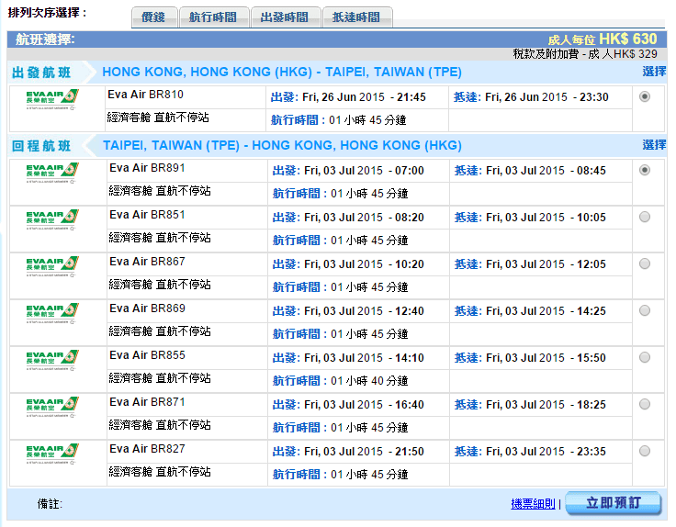The image size is (676, 527).
Task: Switch to 抵達時間 sorting tab
Action: click(356, 17)
